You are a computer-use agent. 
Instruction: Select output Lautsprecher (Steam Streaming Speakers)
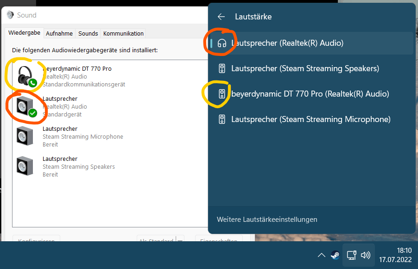point(311,68)
